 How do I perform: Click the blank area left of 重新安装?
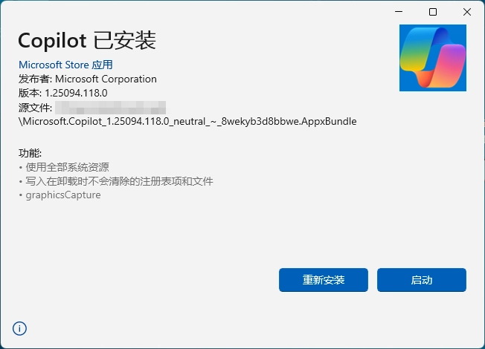point(149,280)
